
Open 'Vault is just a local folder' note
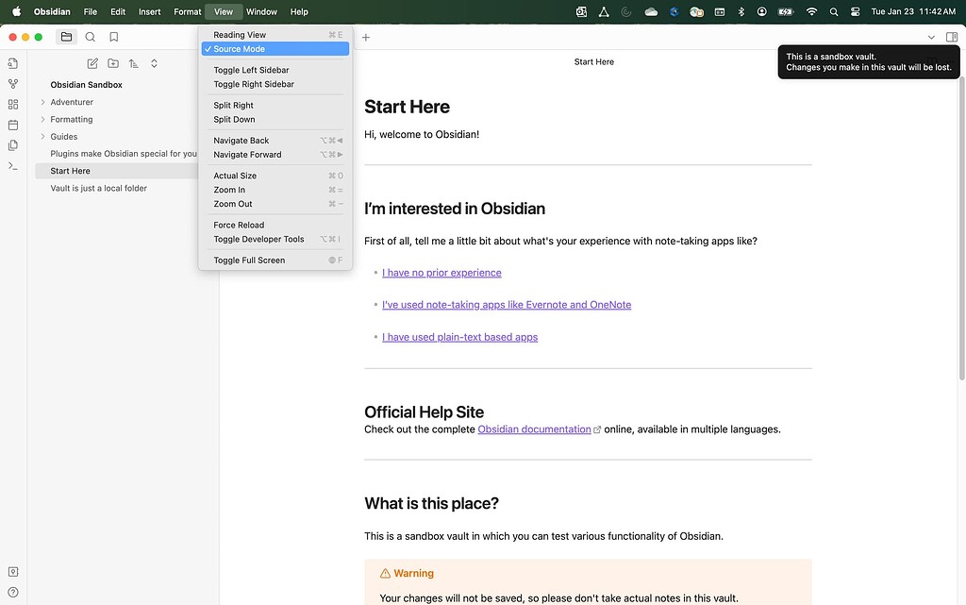(x=99, y=188)
